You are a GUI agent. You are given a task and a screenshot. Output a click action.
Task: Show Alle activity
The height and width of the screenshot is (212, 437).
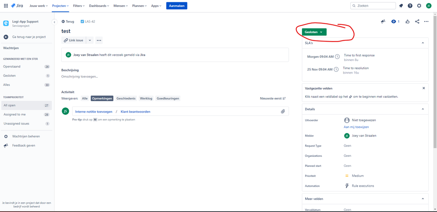(85, 98)
